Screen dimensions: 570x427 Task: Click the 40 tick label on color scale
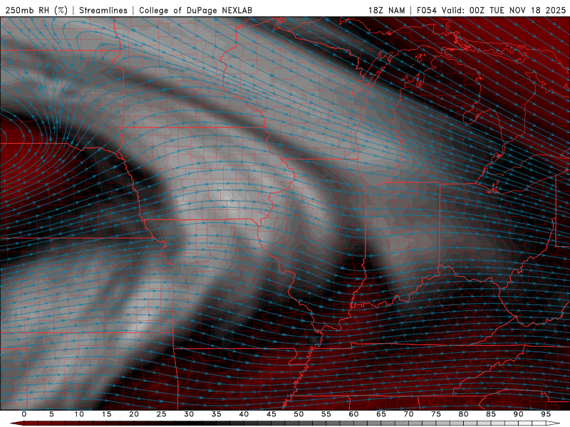[244, 414]
